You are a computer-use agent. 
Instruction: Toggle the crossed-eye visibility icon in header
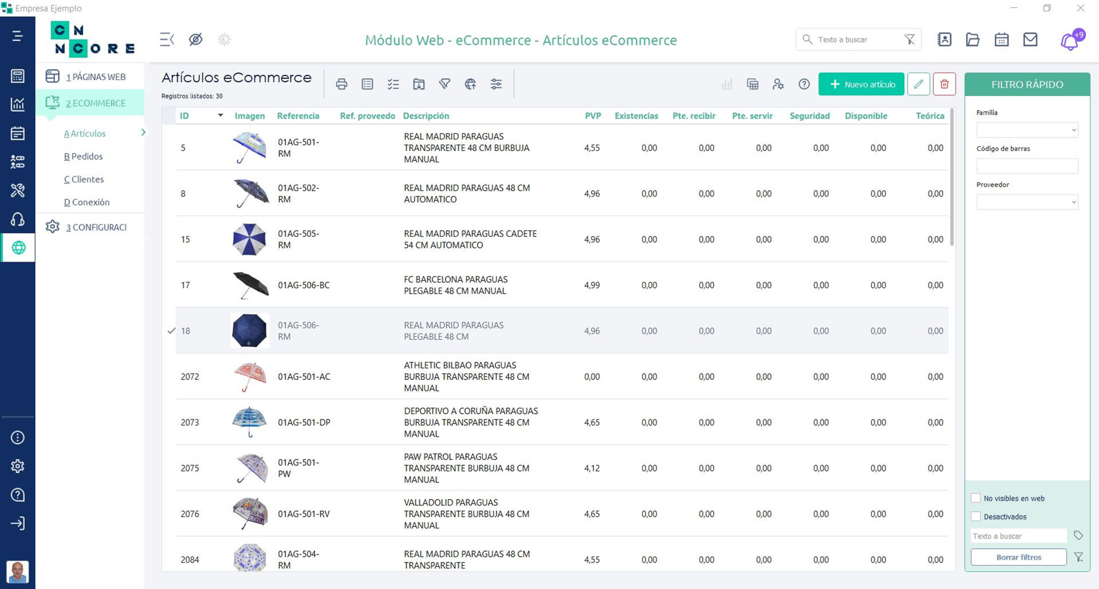195,39
